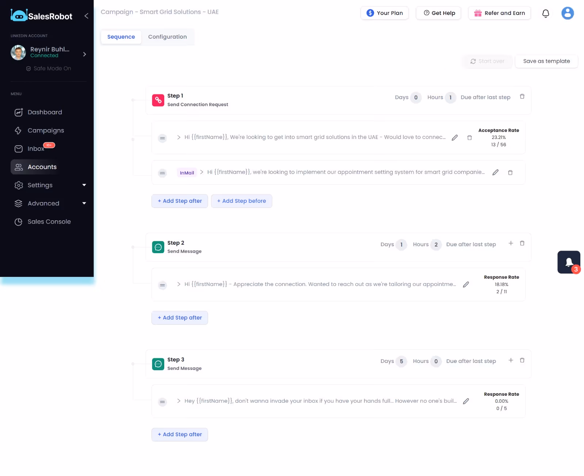This screenshot has width=584, height=476.
Task: Open the Sales Console
Action: 49,221
